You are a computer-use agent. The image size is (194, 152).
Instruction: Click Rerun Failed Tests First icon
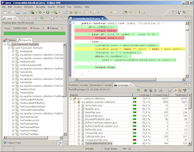point(47,18)
